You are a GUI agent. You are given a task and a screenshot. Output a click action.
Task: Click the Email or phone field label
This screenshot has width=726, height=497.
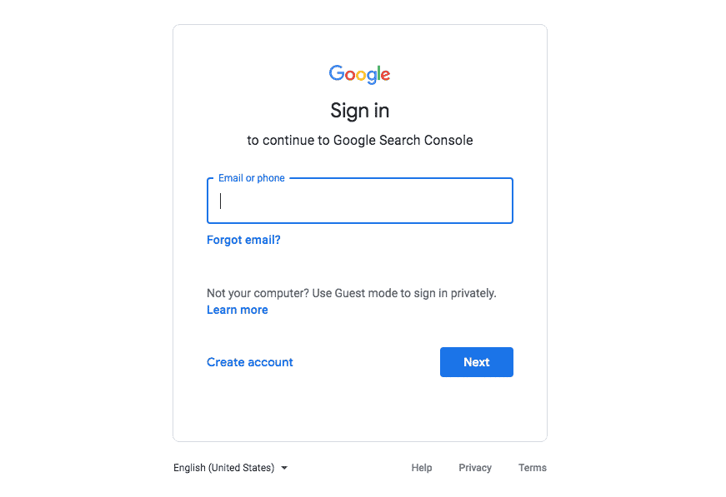click(250, 177)
